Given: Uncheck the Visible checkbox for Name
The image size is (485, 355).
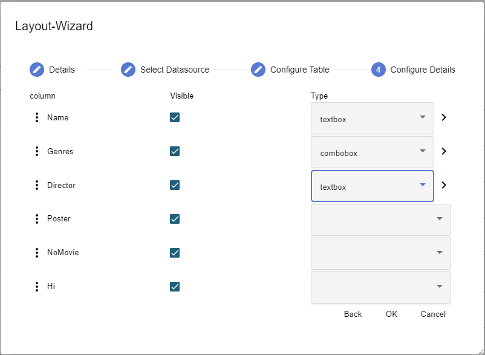Looking at the screenshot, I should (175, 117).
